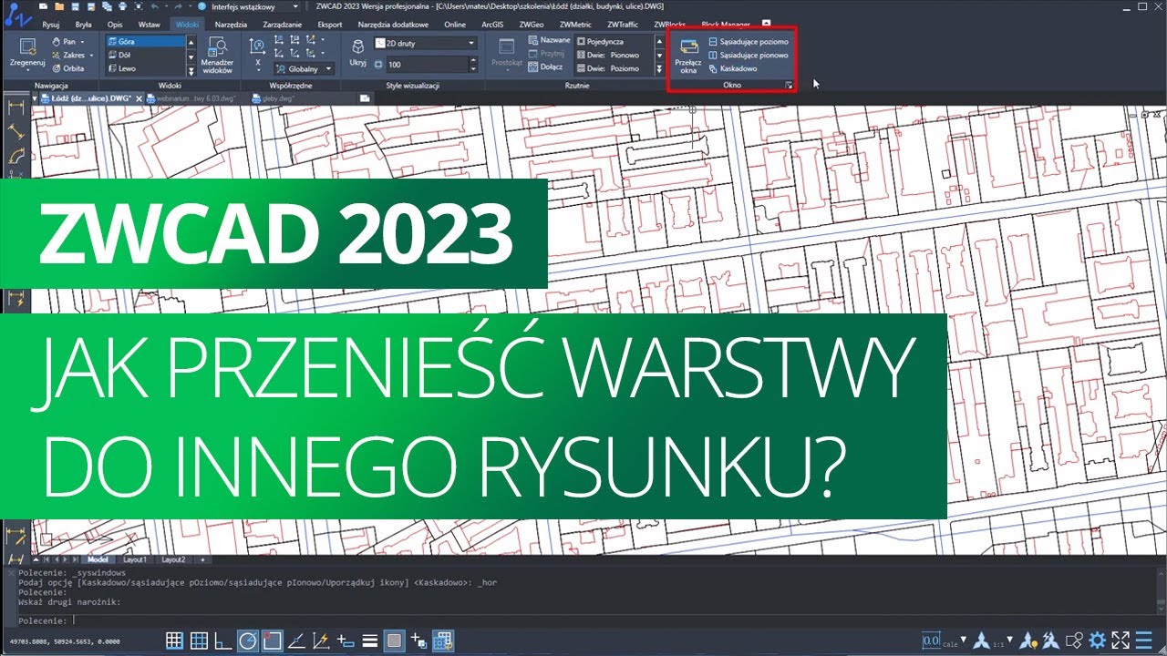The height and width of the screenshot is (656, 1167).
Task: Switch to the Layout1 sheet tab
Action: coord(135,559)
